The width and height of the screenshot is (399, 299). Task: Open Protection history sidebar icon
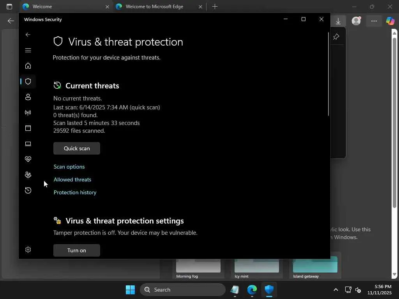[x=28, y=190]
